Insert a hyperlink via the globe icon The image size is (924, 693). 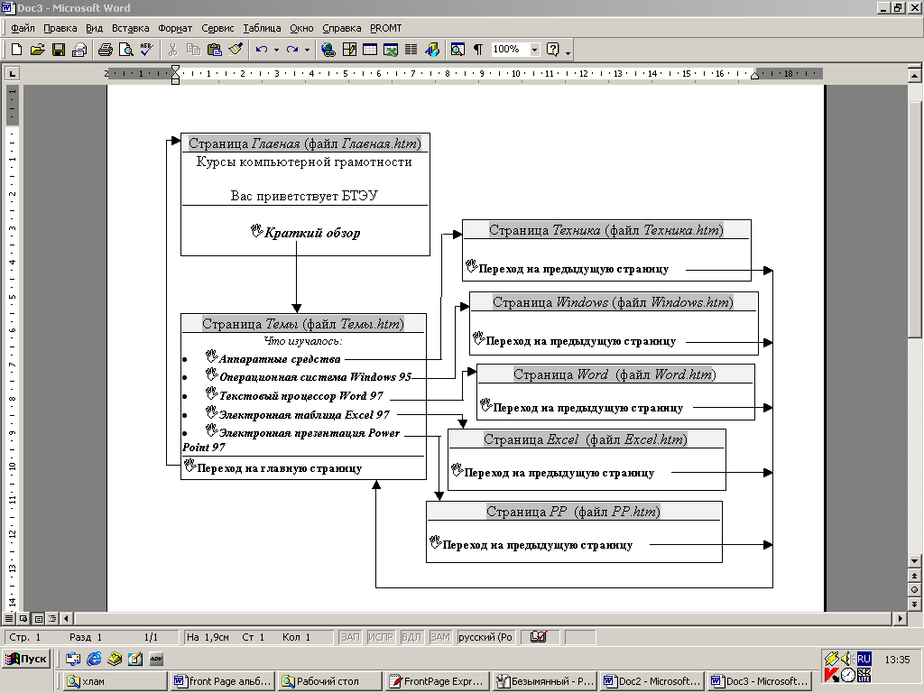pyautogui.click(x=328, y=50)
